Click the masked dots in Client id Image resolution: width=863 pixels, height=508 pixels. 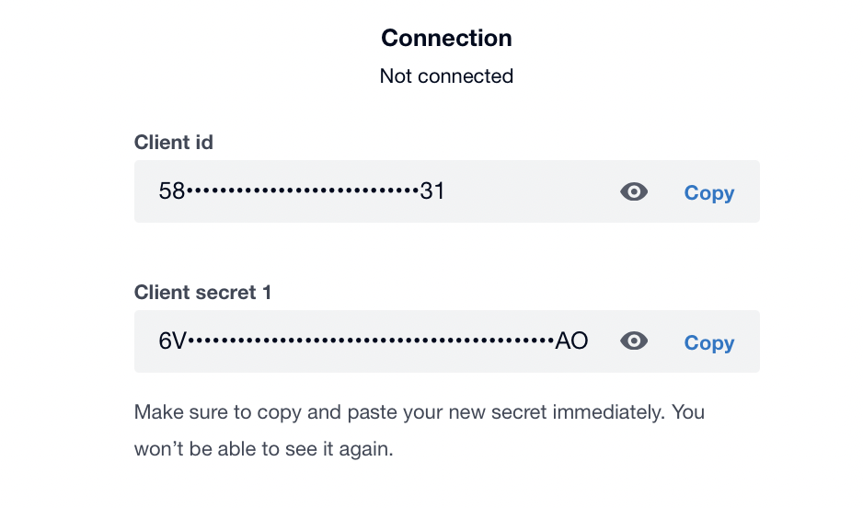pyautogui.click(x=302, y=191)
